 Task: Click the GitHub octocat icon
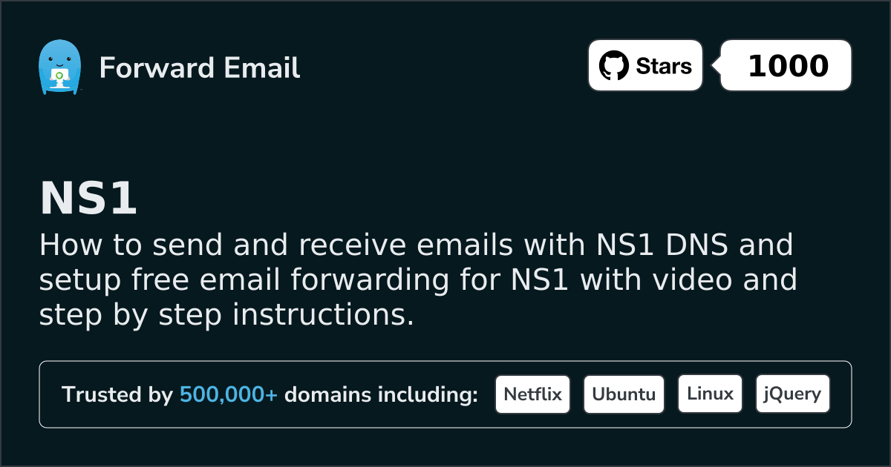(x=613, y=66)
